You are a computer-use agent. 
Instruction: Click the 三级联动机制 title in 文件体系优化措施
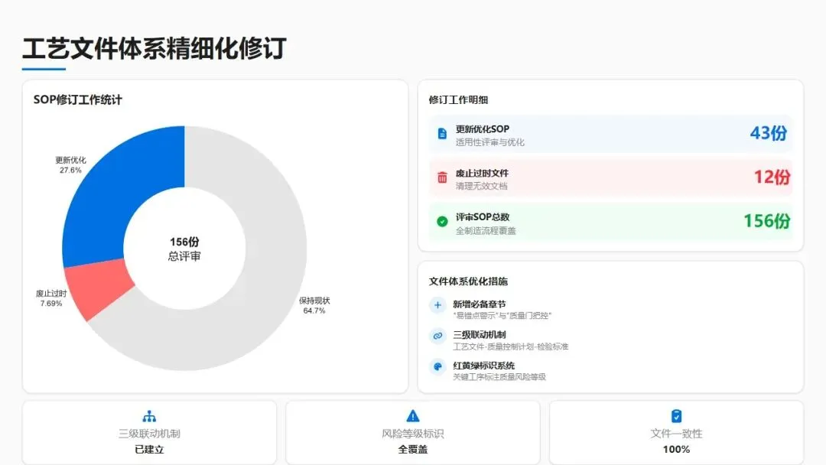480,335
